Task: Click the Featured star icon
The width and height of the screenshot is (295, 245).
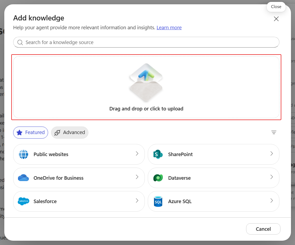Action: point(20,132)
